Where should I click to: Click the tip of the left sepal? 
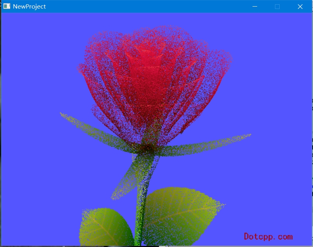(x=63, y=114)
